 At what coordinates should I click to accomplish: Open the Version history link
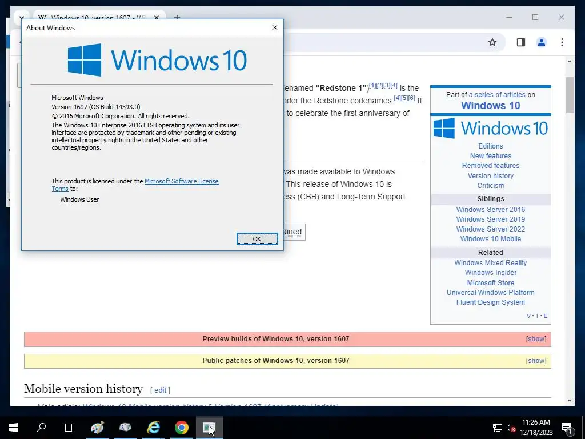pyautogui.click(x=491, y=176)
